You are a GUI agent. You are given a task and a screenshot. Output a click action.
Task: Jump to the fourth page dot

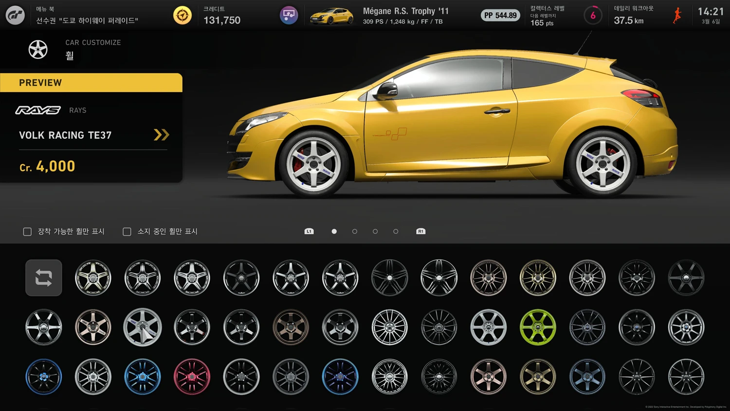point(396,232)
